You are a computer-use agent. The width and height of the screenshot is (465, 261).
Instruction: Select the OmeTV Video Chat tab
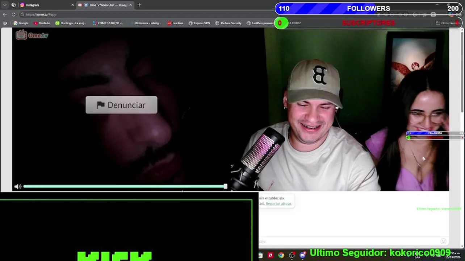[105, 5]
